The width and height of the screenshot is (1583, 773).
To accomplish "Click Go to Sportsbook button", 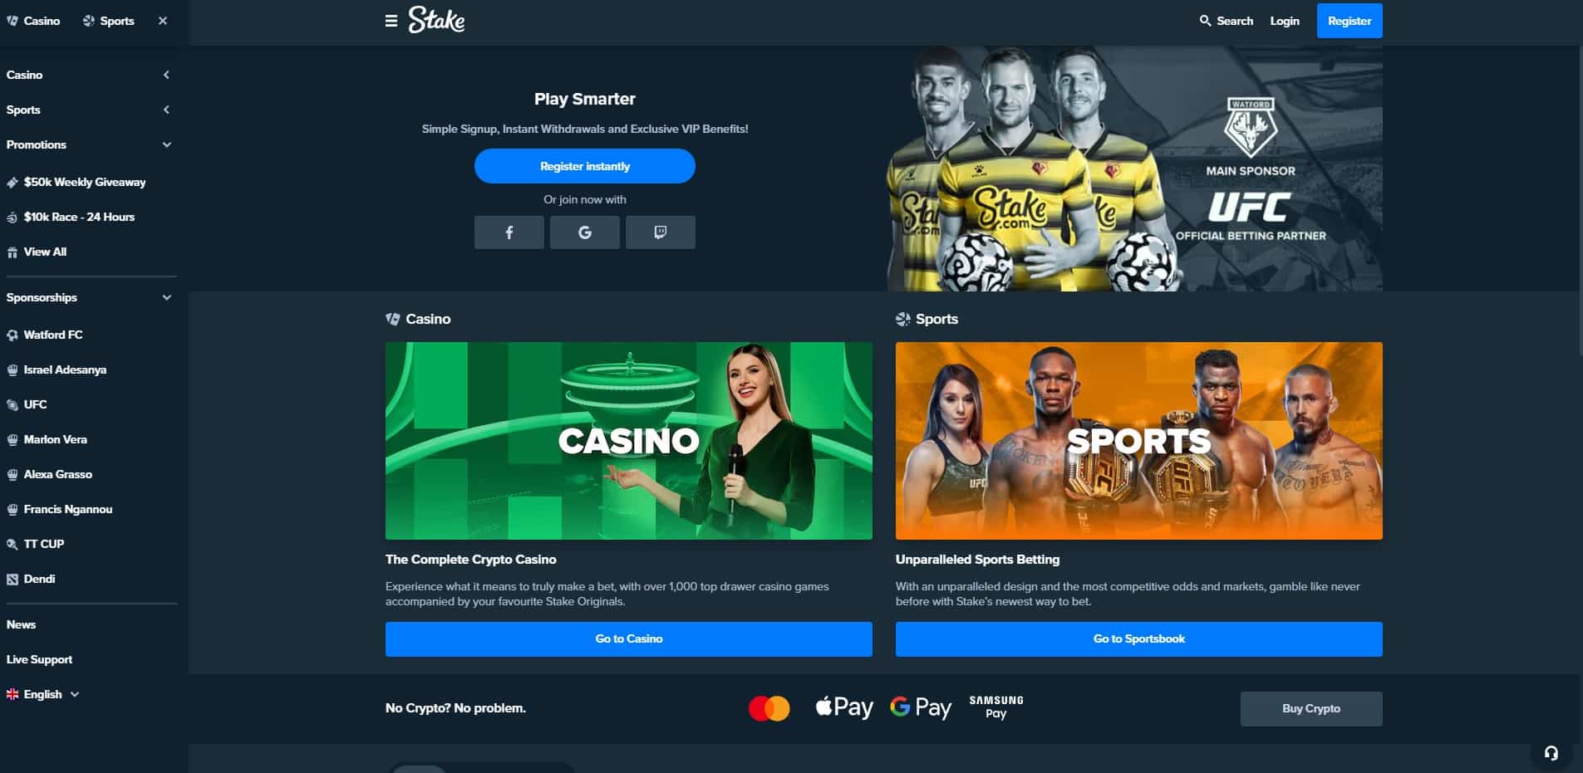I will click(x=1138, y=638).
